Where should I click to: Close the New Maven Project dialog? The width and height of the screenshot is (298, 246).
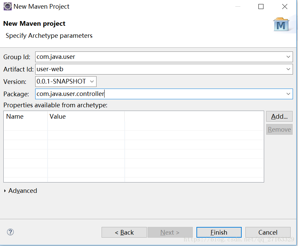285,7
